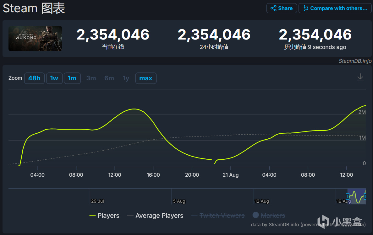Click the 21 Aug axis label
Image resolution: width=373 pixels, height=235 pixels.
click(x=231, y=175)
